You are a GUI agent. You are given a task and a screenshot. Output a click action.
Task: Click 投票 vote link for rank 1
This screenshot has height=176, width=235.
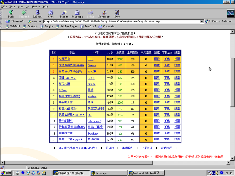(x=177, y=59)
